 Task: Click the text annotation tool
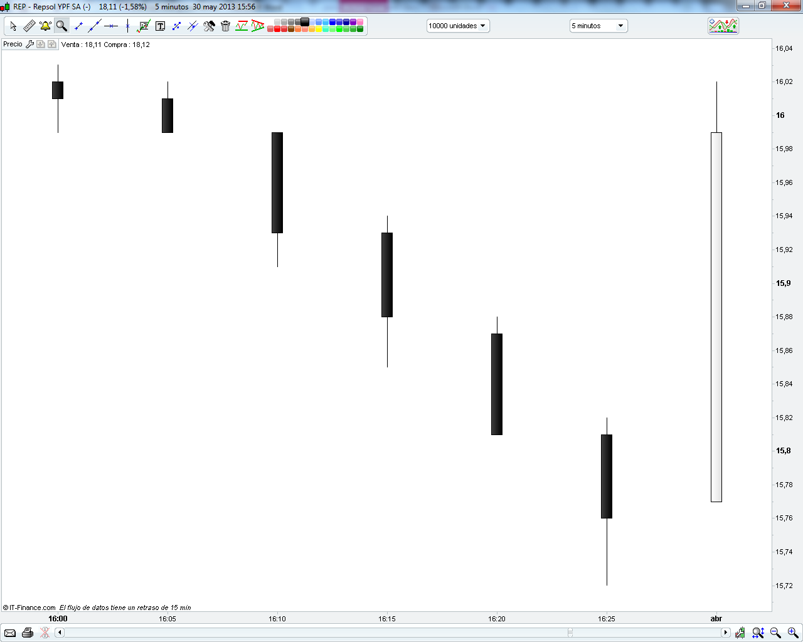160,26
